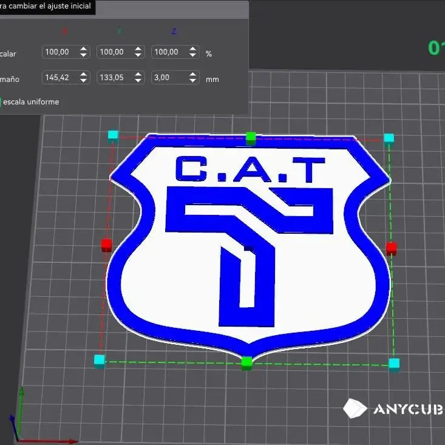
Task: Decrease Y scale percent with down arrow
Action: click(138, 55)
